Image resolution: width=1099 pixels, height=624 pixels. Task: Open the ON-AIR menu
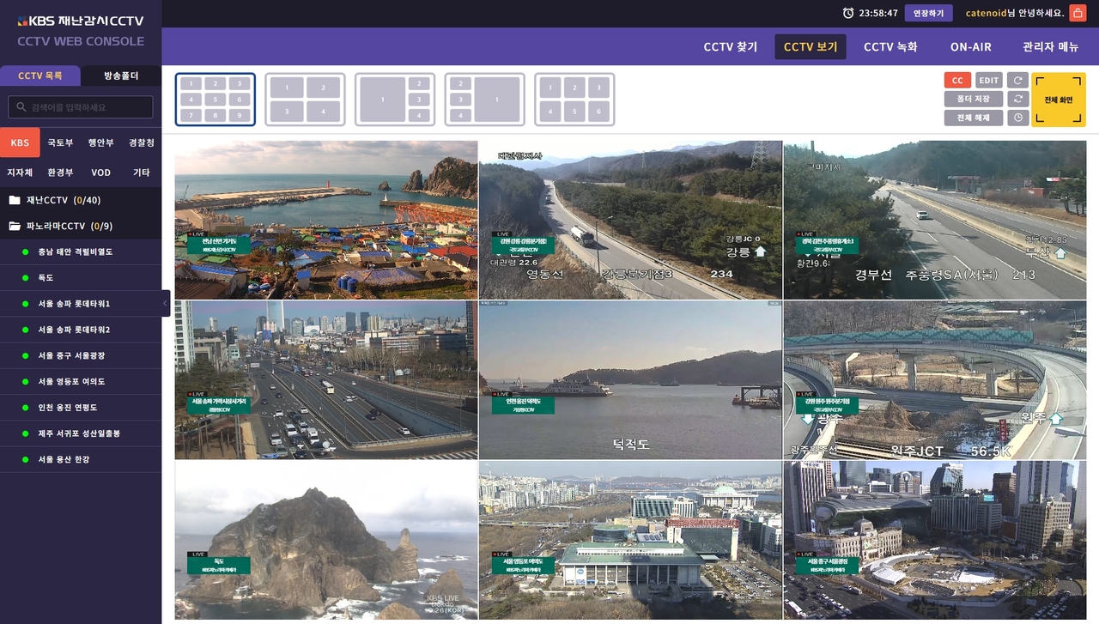[x=970, y=47]
